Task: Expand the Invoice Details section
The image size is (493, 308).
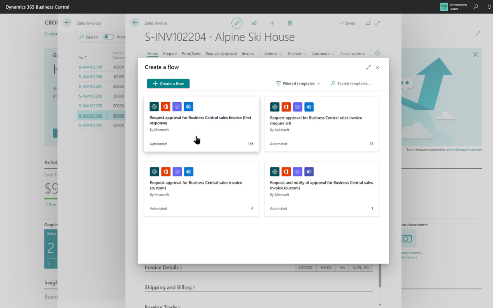Action: 163,267
